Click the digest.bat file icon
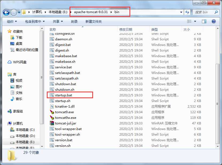This screenshot has width=222, height=165. click(x=52, y=45)
